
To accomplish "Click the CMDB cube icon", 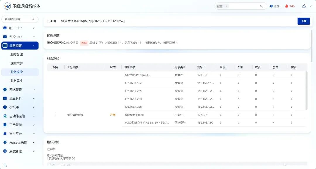I will click(x=5, y=107).
